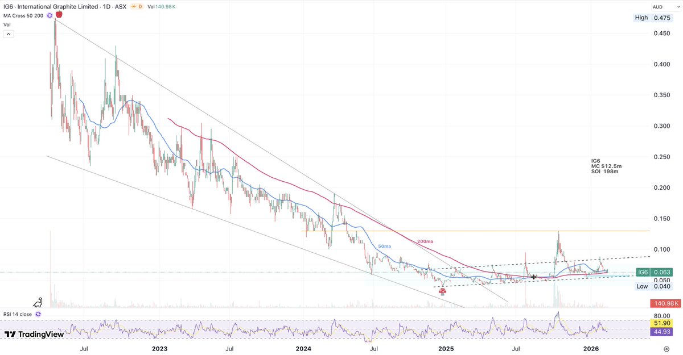Click the IG6 MC $12.5m SOI 198m note

click(x=606, y=166)
